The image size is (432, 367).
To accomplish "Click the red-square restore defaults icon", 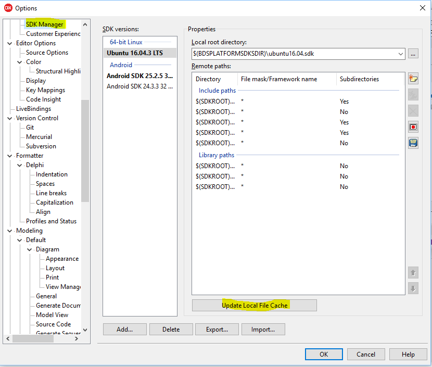I will pyautogui.click(x=413, y=127).
